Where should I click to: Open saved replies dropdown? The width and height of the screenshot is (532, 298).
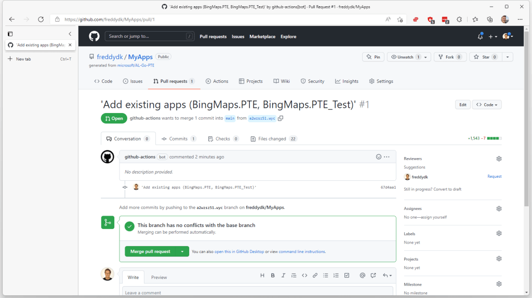(x=387, y=275)
